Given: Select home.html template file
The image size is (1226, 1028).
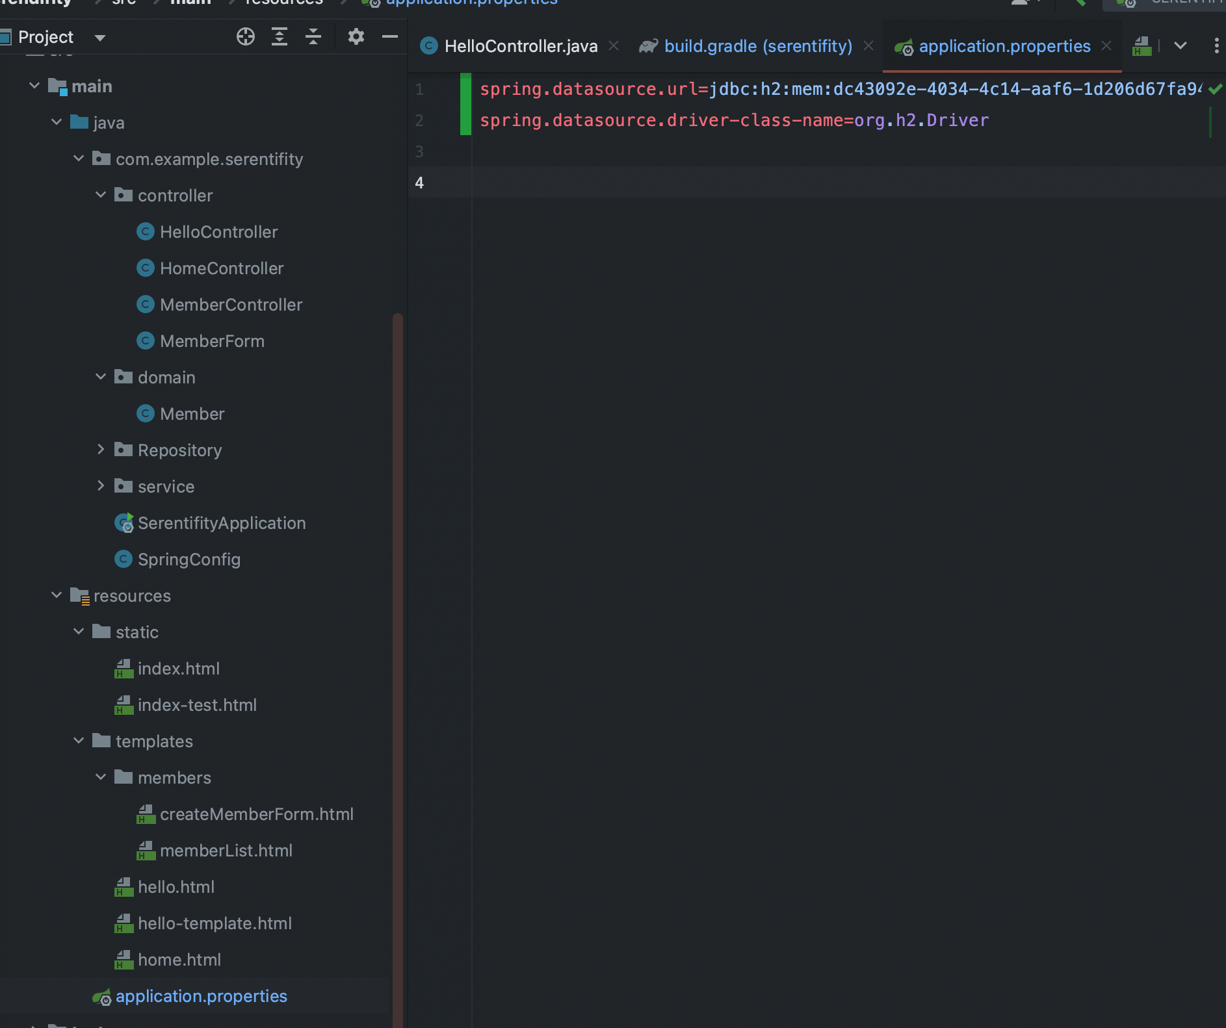Looking at the screenshot, I should (x=179, y=960).
